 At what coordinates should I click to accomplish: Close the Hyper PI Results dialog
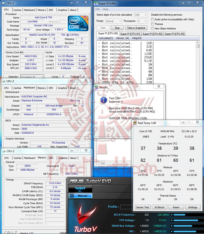tap(159, 86)
